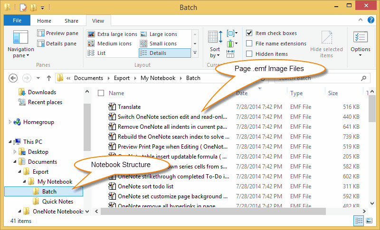Viewport: 380px width, 230px height.
Task: Click My Notebook breadcrumb in address bar
Action: pos(158,78)
